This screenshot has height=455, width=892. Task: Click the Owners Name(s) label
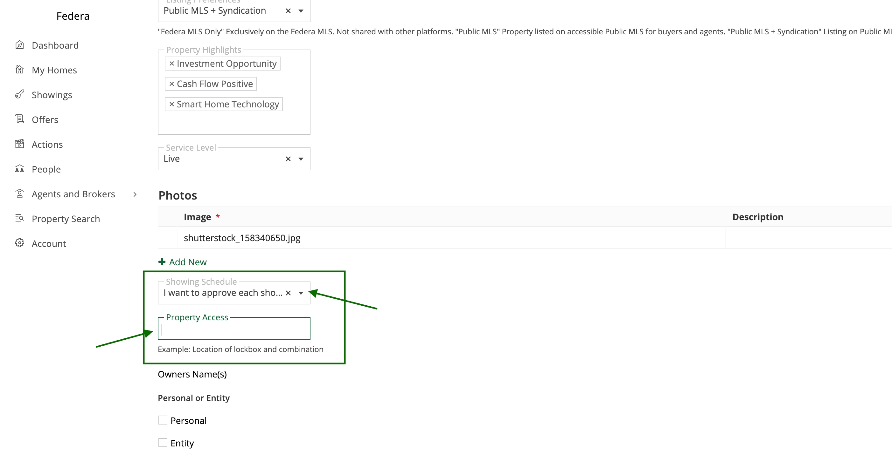[x=192, y=374]
